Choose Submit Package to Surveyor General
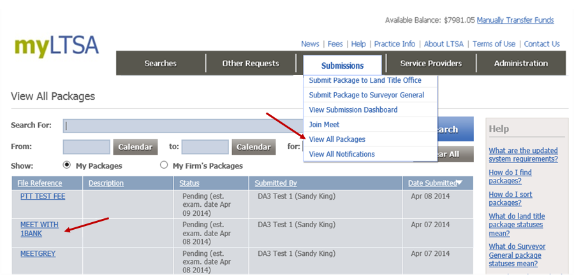The height and width of the screenshot is (275, 574). click(x=367, y=95)
